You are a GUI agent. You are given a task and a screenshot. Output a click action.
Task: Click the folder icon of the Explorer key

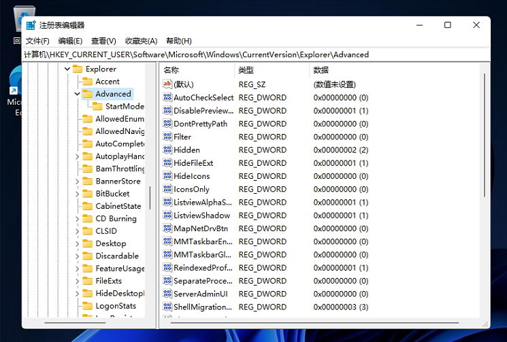click(78, 69)
